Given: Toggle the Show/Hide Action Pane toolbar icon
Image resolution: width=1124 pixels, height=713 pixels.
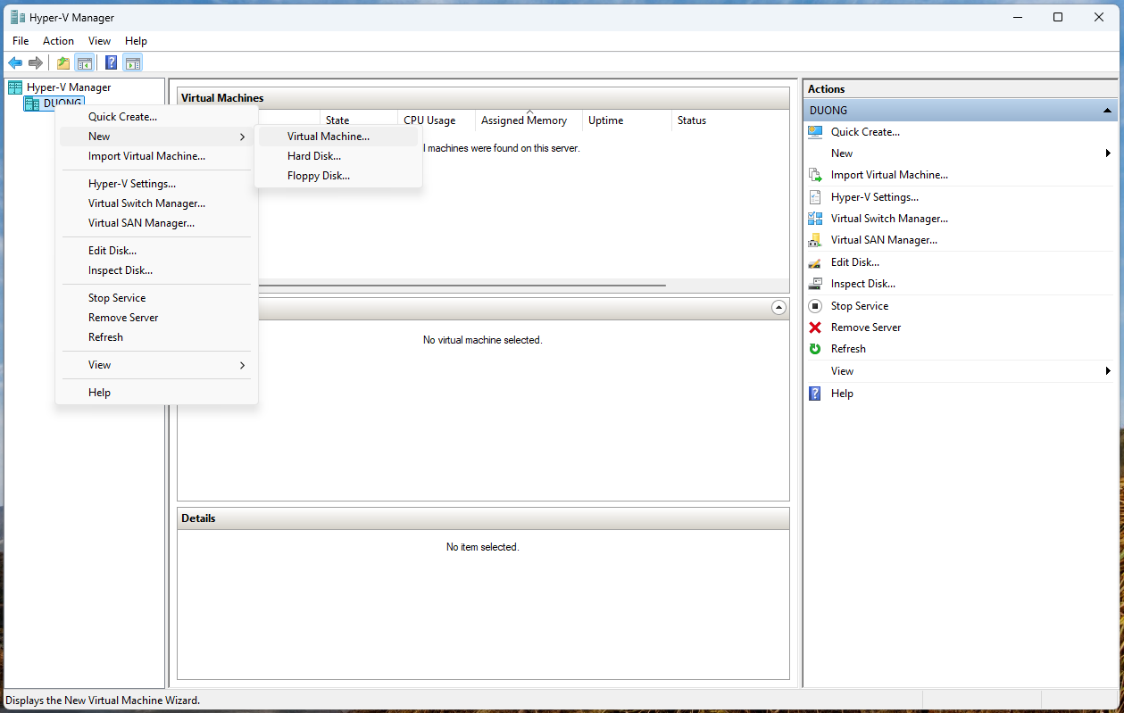Looking at the screenshot, I should click(x=133, y=62).
